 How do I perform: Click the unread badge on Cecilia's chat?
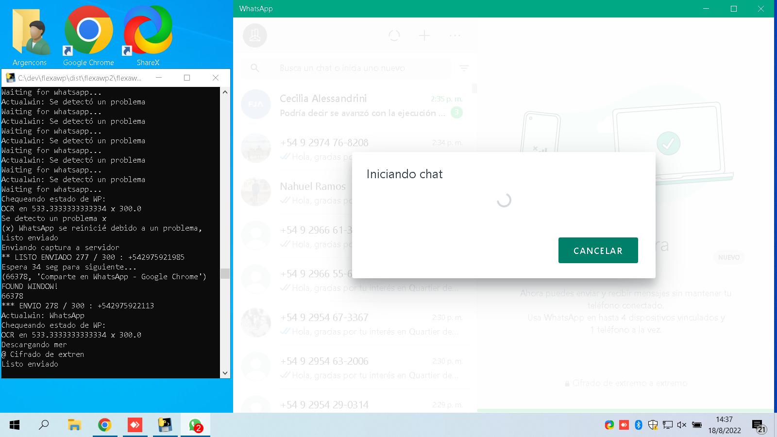tap(456, 113)
